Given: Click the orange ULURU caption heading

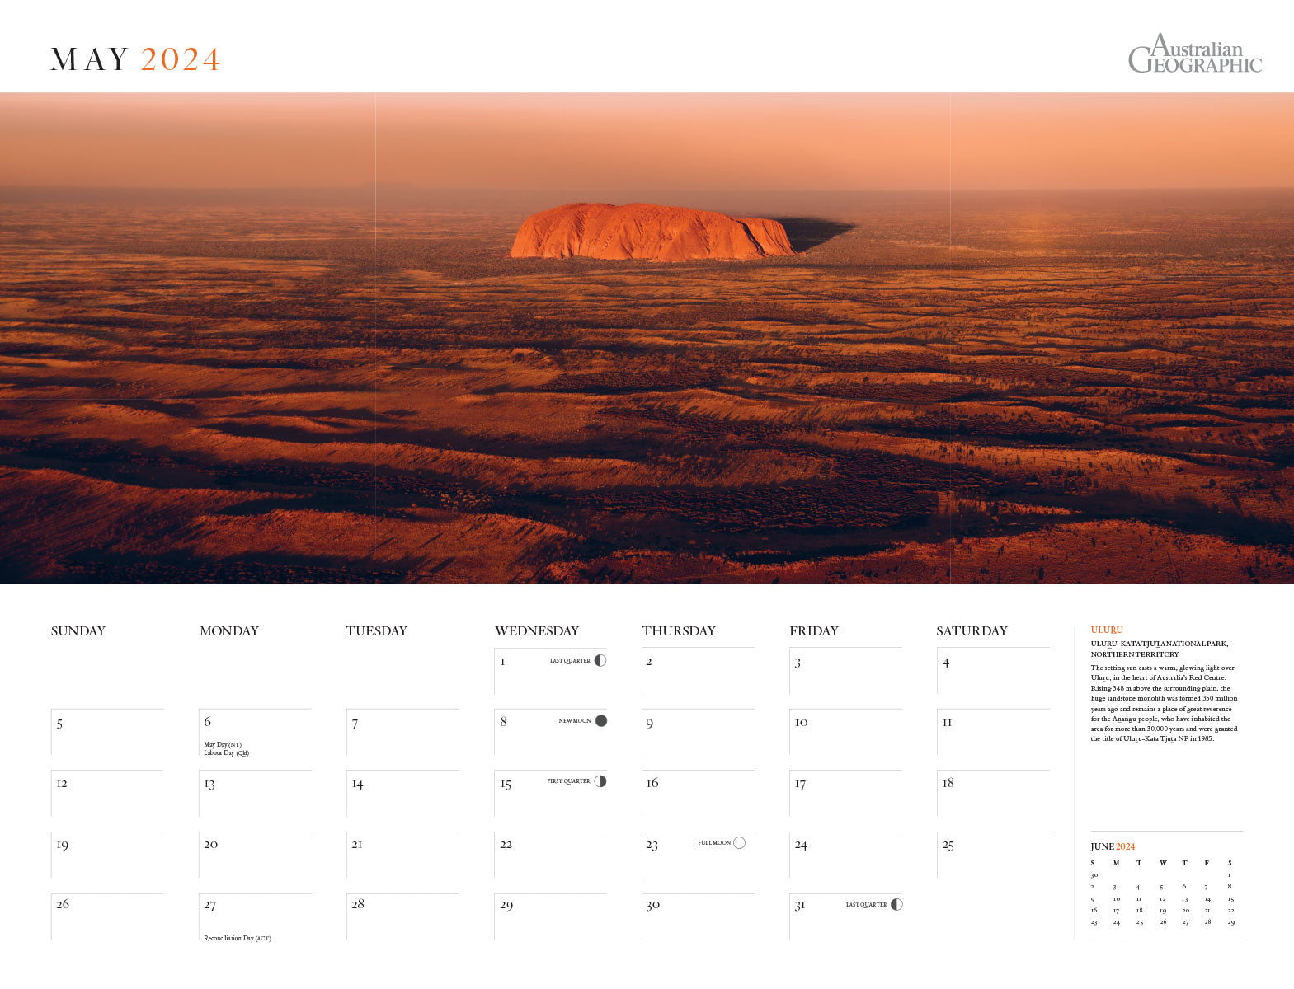Looking at the screenshot, I should pyautogui.click(x=1107, y=630).
